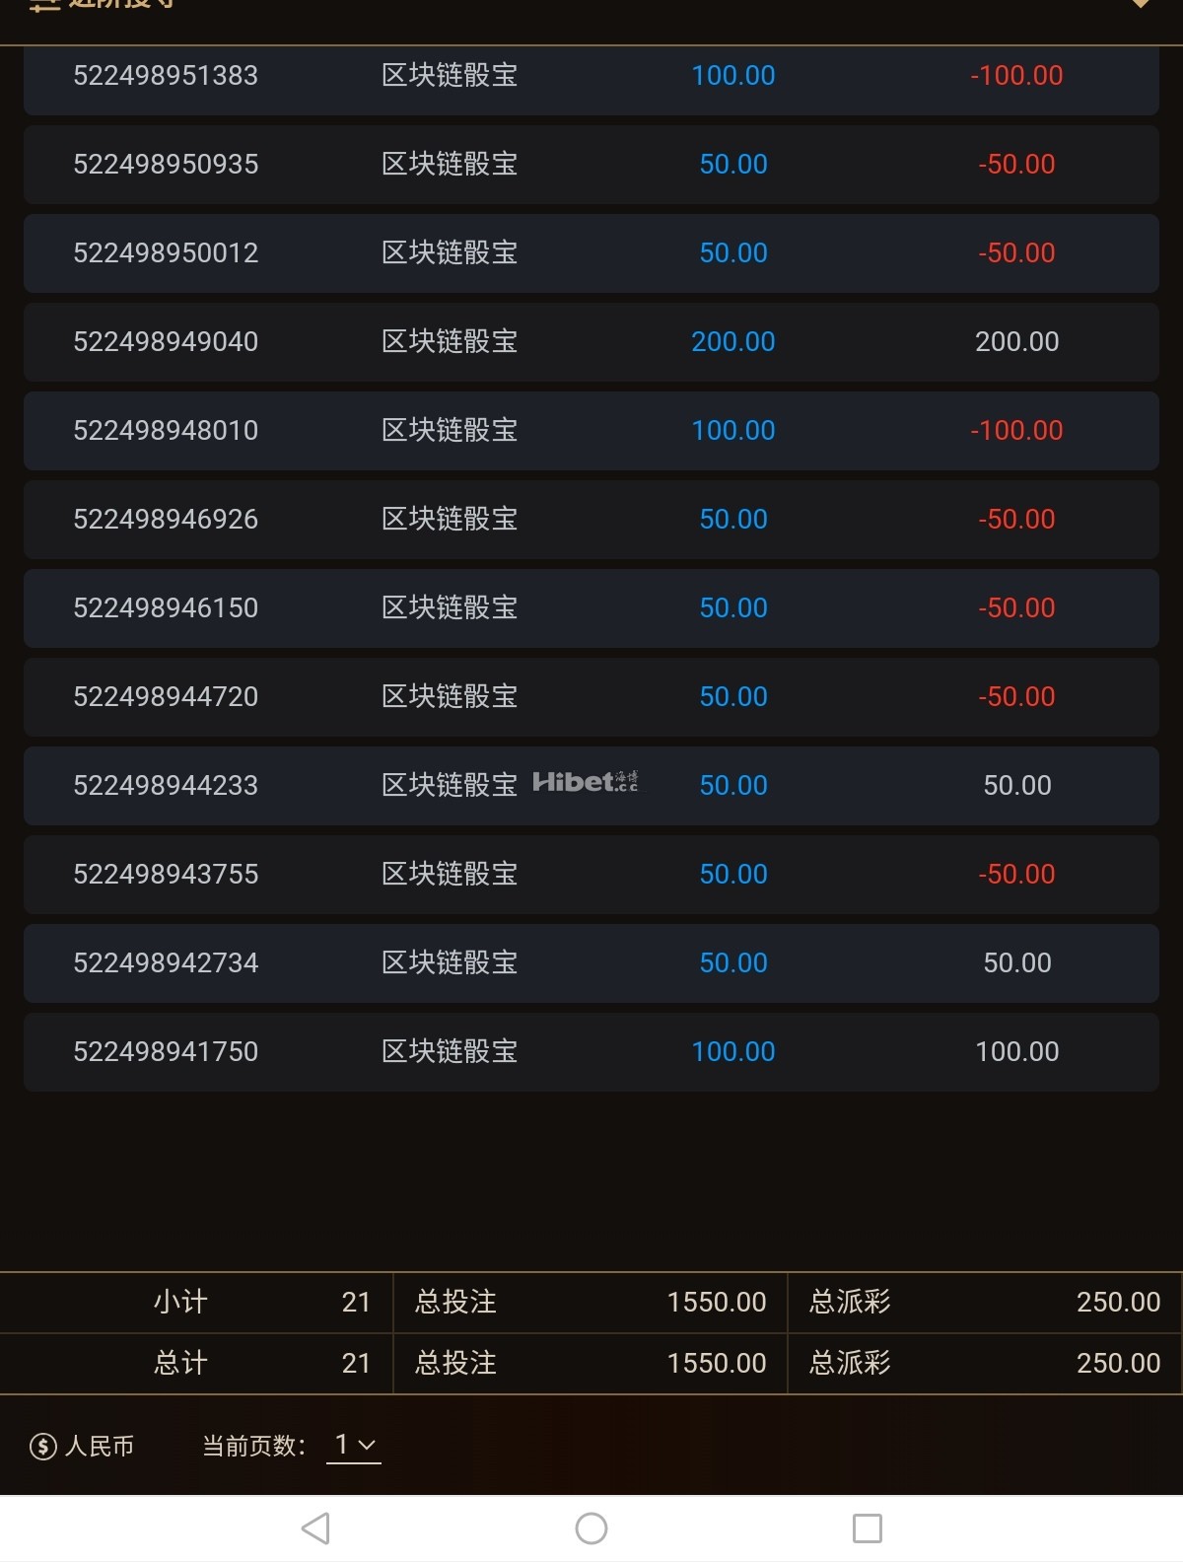This screenshot has width=1183, height=1562.
Task: Tap order number 522498944720
Action: (166, 697)
